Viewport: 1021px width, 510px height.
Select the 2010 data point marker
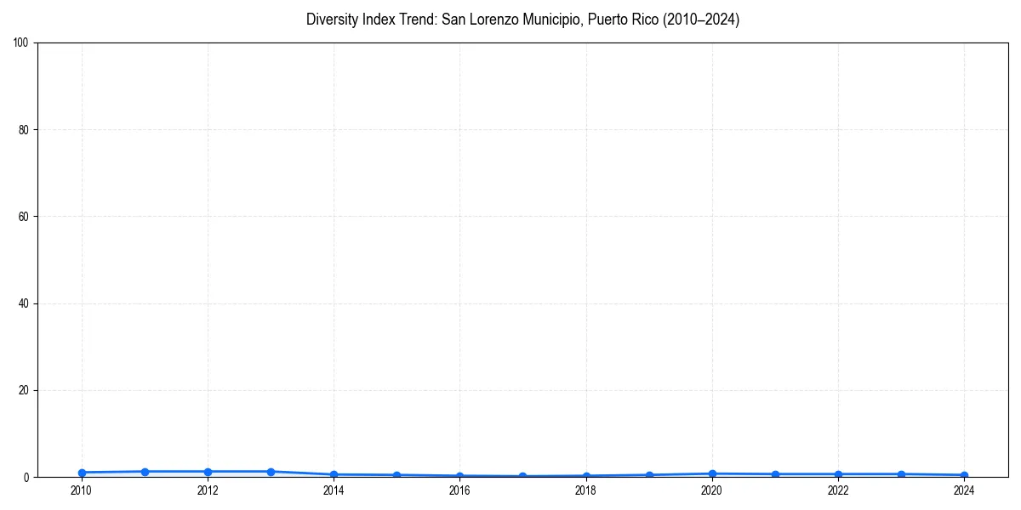[81, 472]
